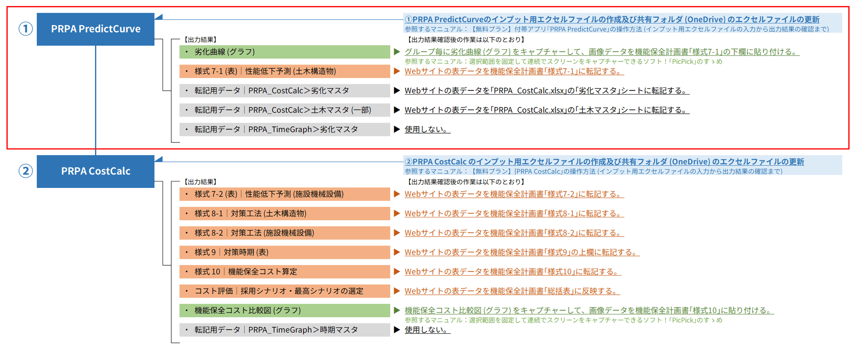Click the orange arrow beside 様式 7-1 (表)
Image resolution: width=856 pixels, height=356 pixels.
click(397, 71)
